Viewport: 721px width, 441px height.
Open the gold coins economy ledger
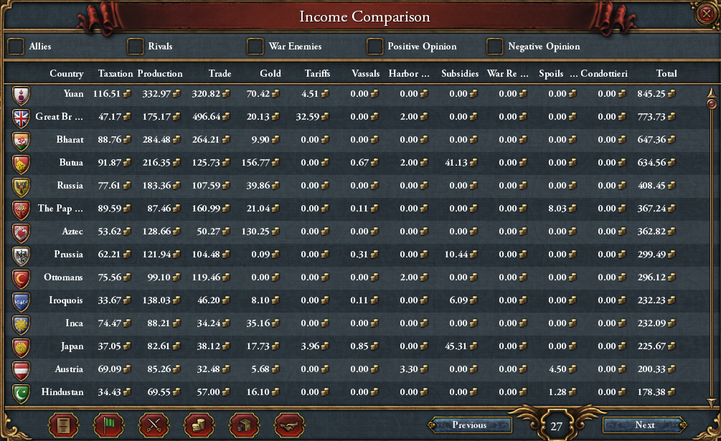(199, 425)
